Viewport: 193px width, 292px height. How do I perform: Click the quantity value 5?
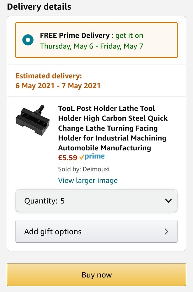click(x=62, y=201)
